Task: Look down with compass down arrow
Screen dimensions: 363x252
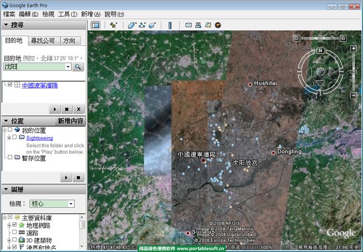Action: pyautogui.click(x=320, y=83)
